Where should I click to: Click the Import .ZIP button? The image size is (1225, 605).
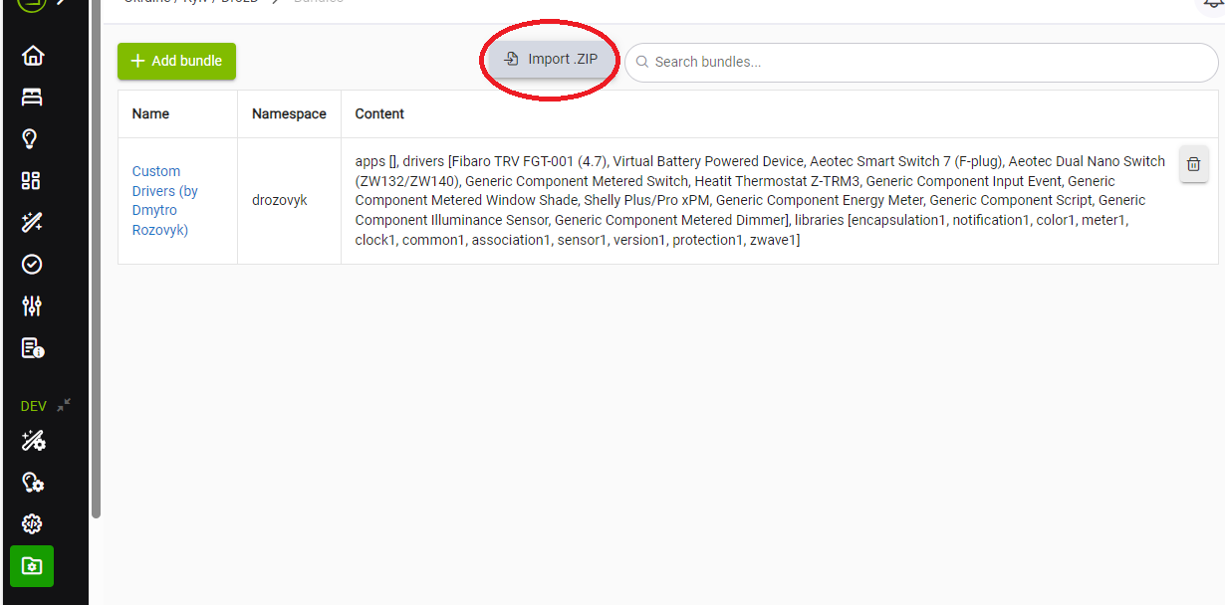tap(551, 59)
